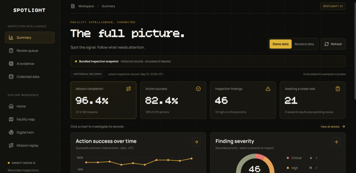The width and height of the screenshot is (356, 173).
Task: Expand the Critical severity row chevron
Action: point(317,158)
